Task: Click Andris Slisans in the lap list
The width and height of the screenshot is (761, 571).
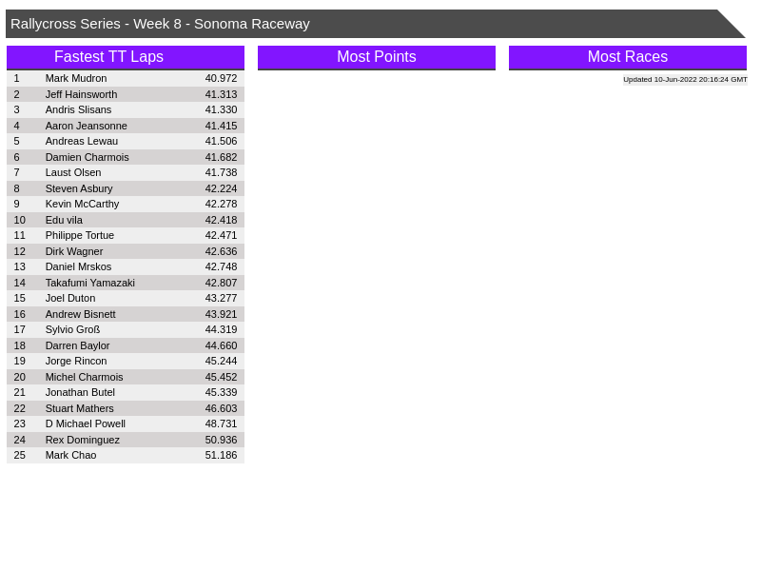Action: point(78,109)
